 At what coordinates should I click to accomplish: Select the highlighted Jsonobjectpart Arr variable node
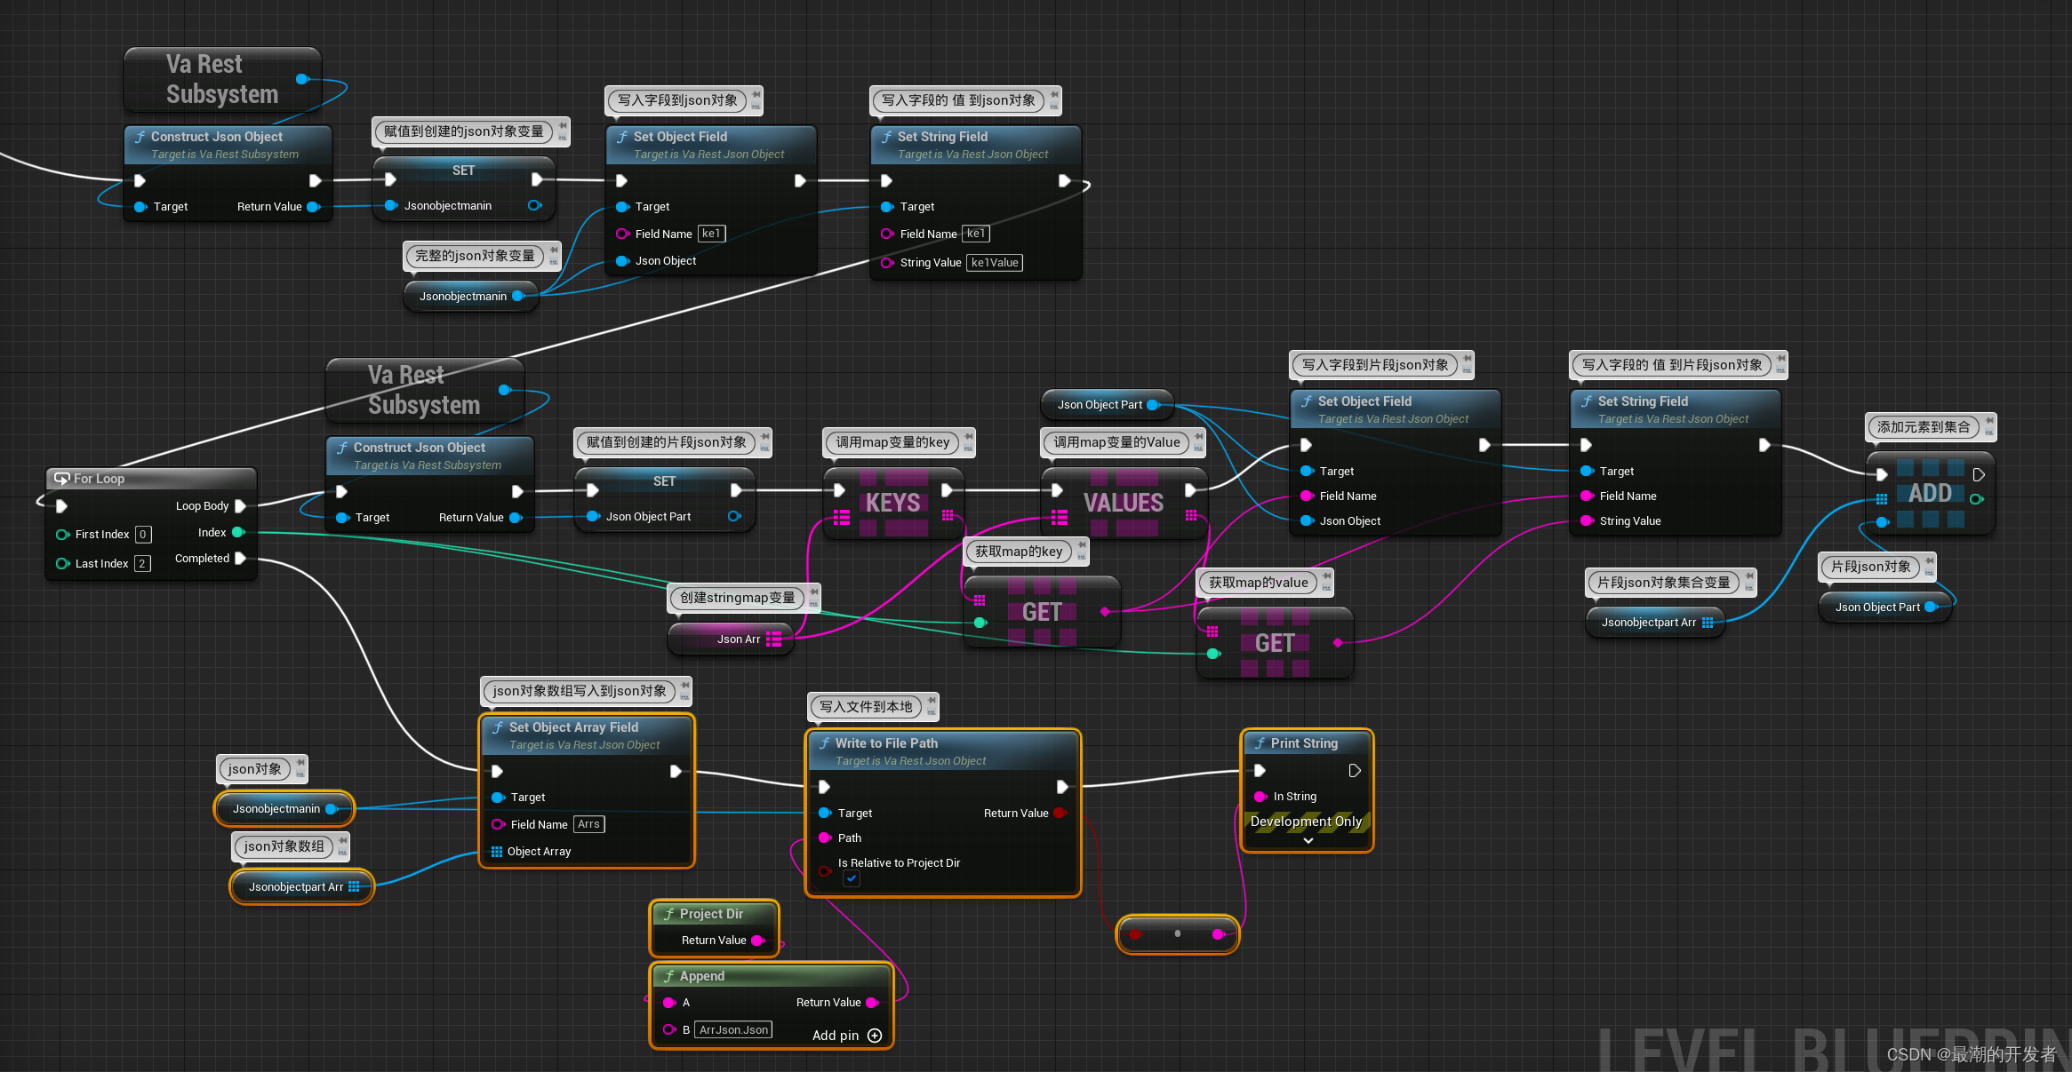pyautogui.click(x=302, y=886)
